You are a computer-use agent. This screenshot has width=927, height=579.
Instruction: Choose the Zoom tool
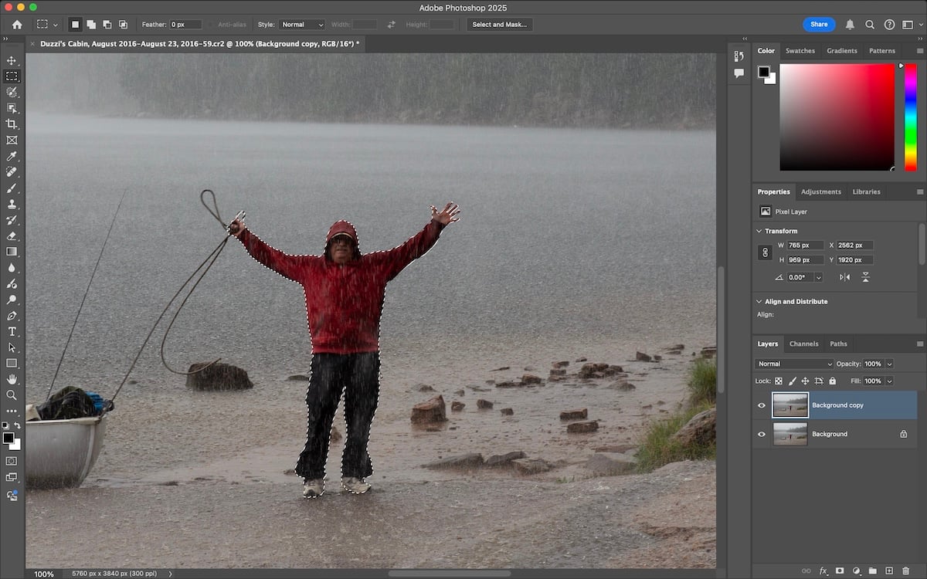tap(12, 394)
